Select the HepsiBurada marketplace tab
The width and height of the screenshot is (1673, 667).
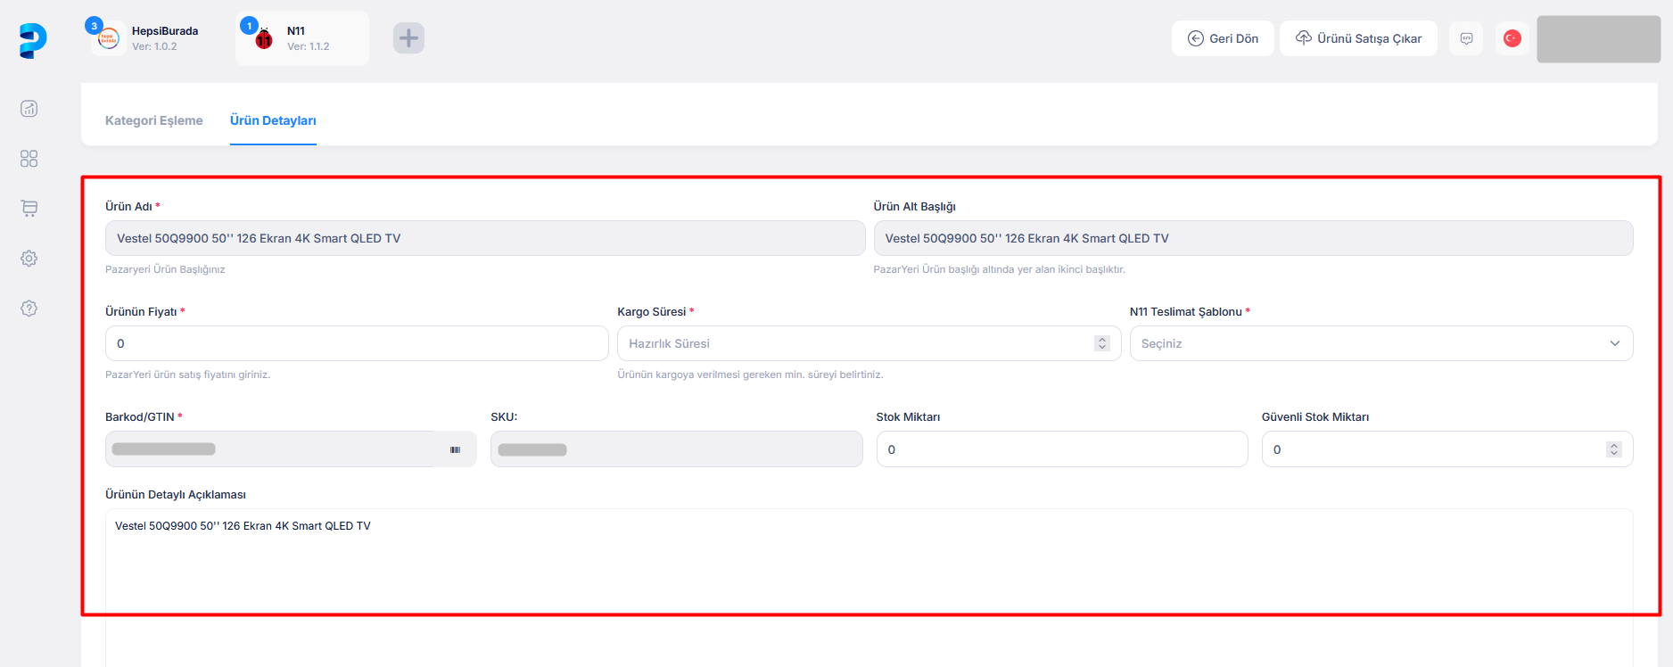tap(147, 38)
